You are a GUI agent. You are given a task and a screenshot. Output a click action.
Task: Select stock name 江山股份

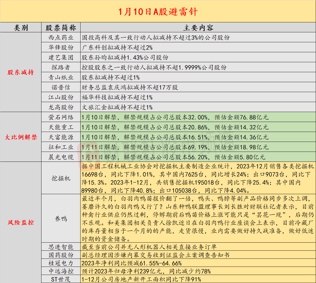point(61,97)
